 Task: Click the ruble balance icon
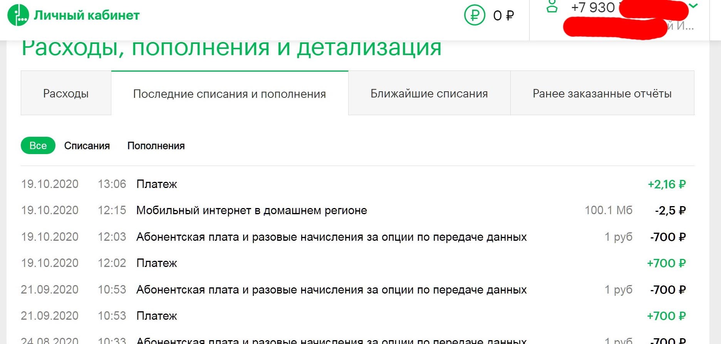pyautogui.click(x=475, y=15)
